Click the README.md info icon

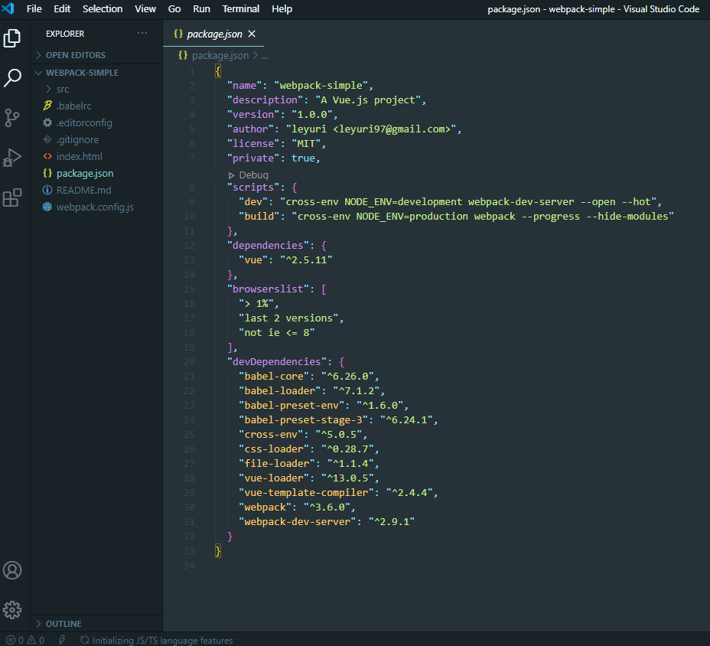(x=47, y=190)
